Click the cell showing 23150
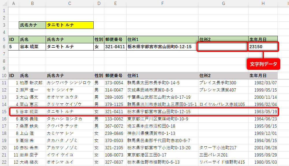289x166 pixels. [x=263, y=47]
